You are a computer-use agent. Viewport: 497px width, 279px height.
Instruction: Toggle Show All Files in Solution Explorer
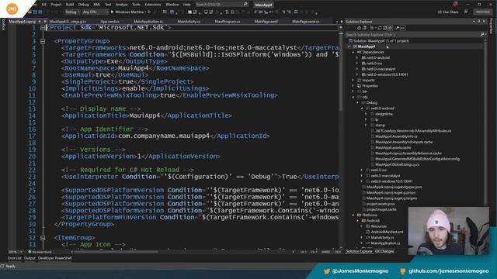point(390,28)
